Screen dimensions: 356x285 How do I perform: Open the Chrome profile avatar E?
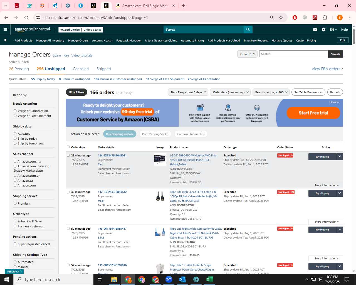tap(340, 18)
